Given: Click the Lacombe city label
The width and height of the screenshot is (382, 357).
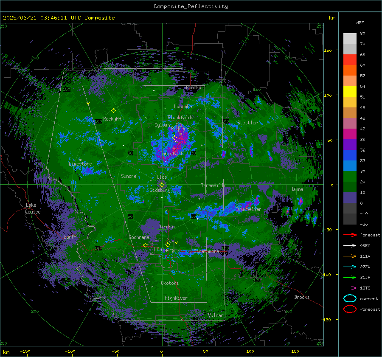Looking at the screenshot, I should coord(183,107).
